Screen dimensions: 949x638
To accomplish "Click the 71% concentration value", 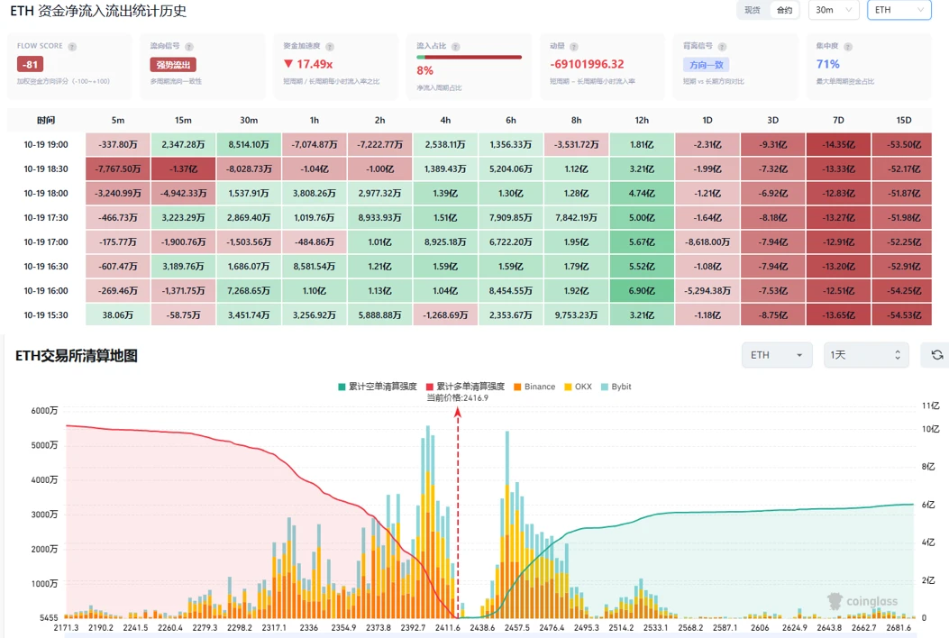I will coord(828,64).
